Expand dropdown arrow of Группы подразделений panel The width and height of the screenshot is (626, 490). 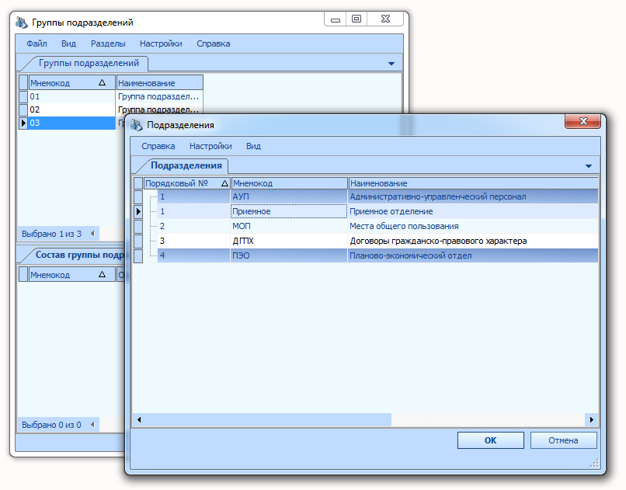click(391, 64)
